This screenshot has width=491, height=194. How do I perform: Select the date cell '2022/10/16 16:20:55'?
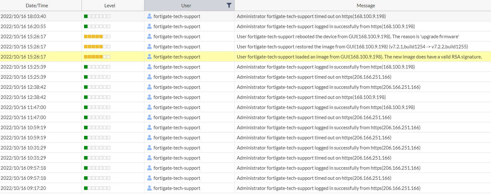click(23, 26)
